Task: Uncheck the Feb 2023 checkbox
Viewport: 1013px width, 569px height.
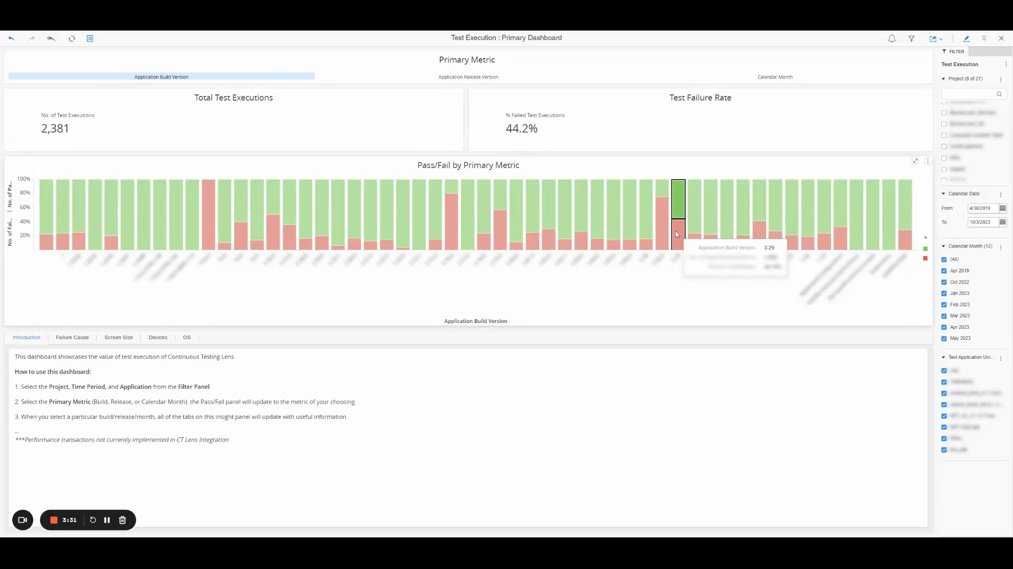Action: 944,305
